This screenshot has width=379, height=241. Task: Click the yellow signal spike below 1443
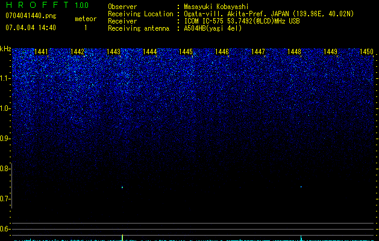point(122,237)
